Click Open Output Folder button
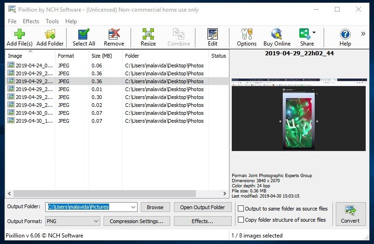374x244 pixels. pyautogui.click(x=202, y=207)
